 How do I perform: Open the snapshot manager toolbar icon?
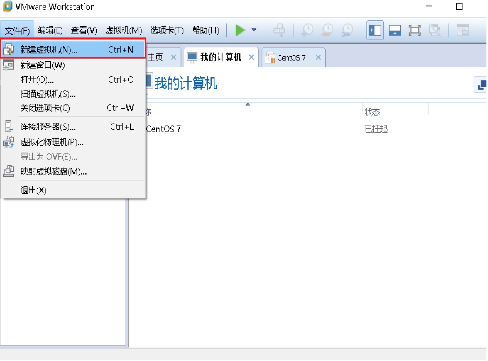tap(347, 30)
